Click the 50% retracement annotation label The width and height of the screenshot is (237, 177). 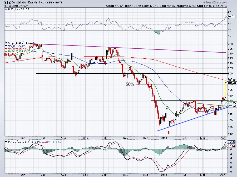[x=130, y=84]
